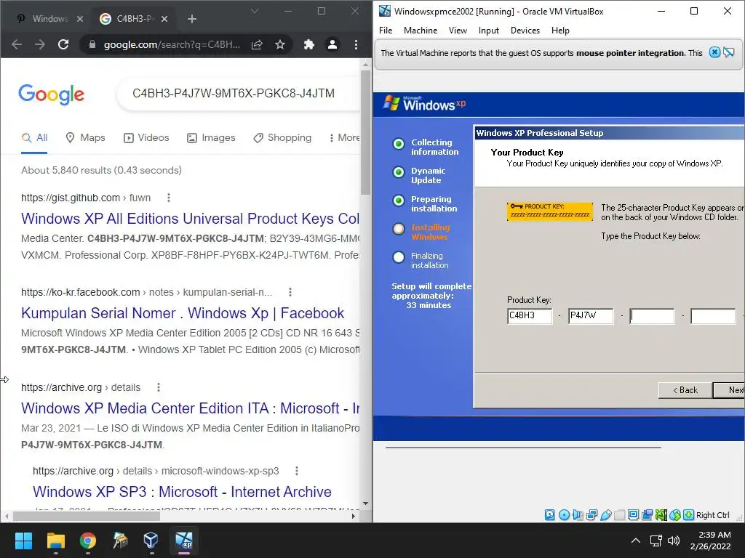Click the recording icon in VirtualBox status bar
The width and height of the screenshot is (745, 558).
[647, 515]
